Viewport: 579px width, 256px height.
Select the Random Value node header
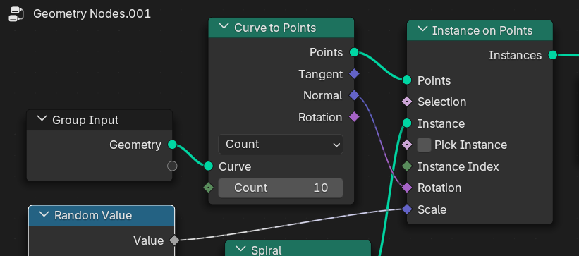(102, 215)
